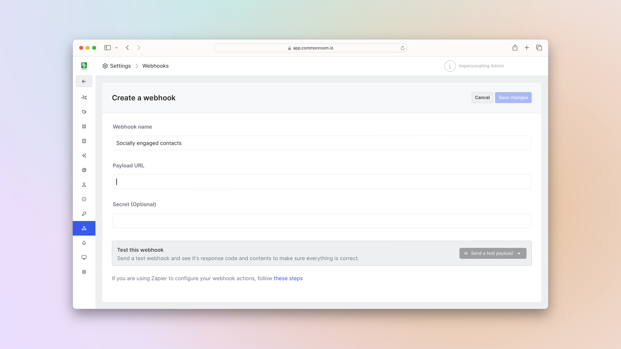Open the list form icon in sidebar

[84, 141]
